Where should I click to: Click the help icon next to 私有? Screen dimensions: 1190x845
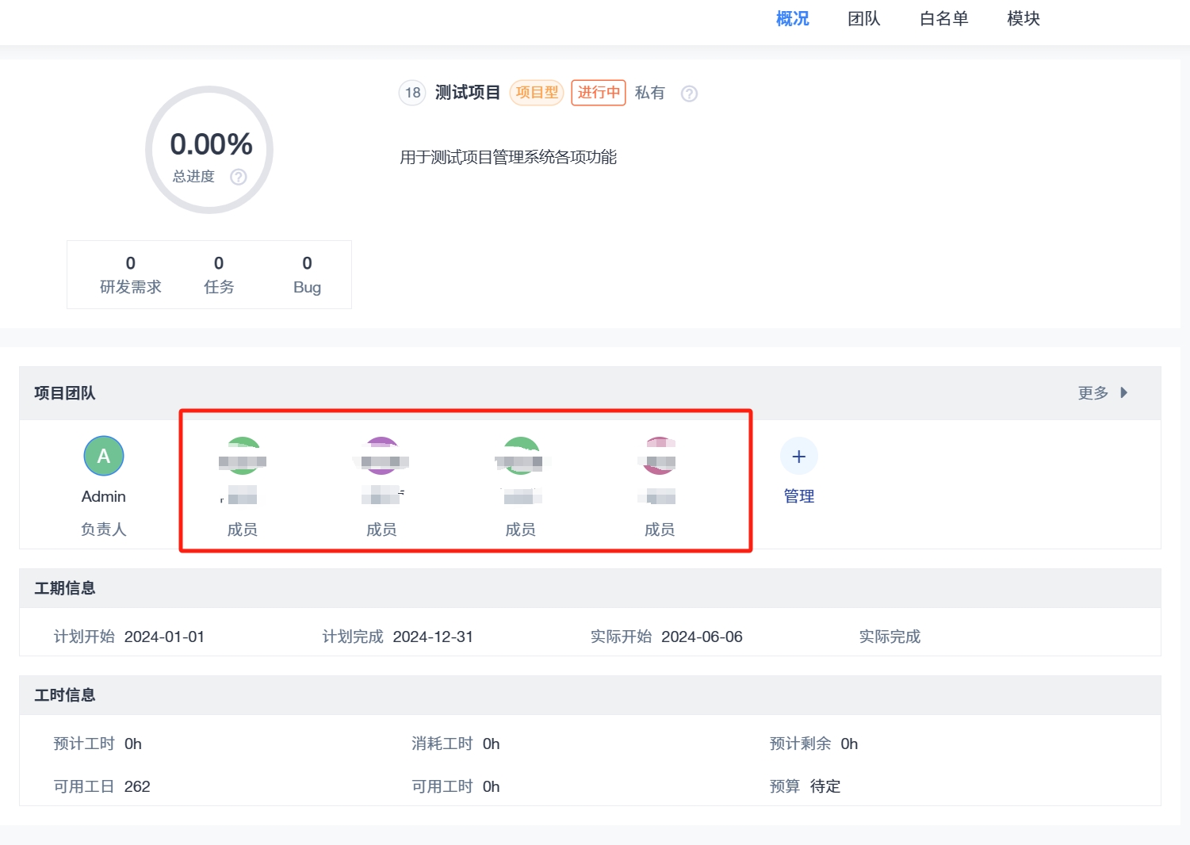tap(690, 94)
